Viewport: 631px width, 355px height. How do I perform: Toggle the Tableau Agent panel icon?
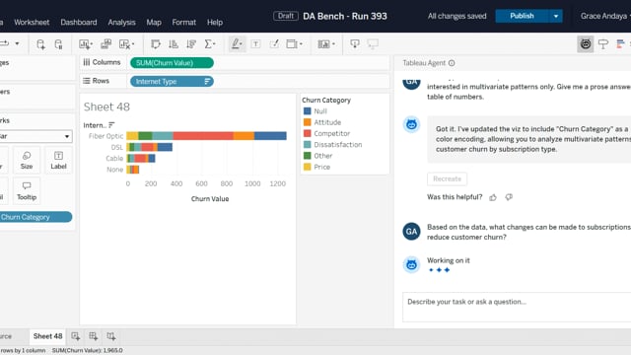585,43
